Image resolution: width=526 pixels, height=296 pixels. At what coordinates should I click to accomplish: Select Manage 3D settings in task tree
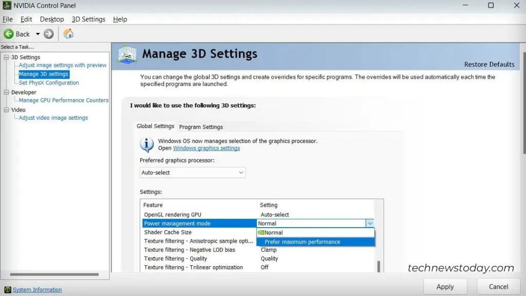44,74
